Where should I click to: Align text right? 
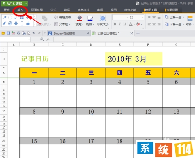[159, 24]
